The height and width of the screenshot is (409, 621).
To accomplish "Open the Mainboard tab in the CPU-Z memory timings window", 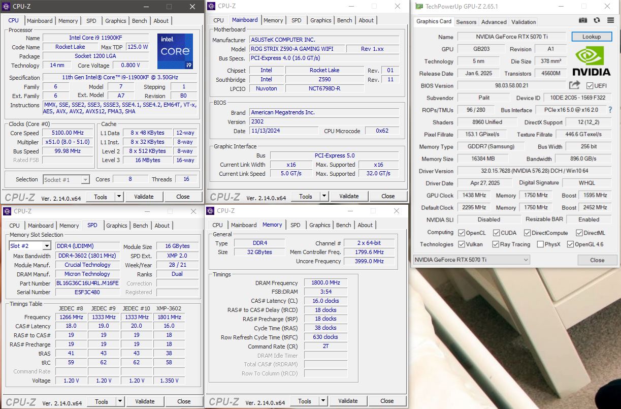I will 244,225.
